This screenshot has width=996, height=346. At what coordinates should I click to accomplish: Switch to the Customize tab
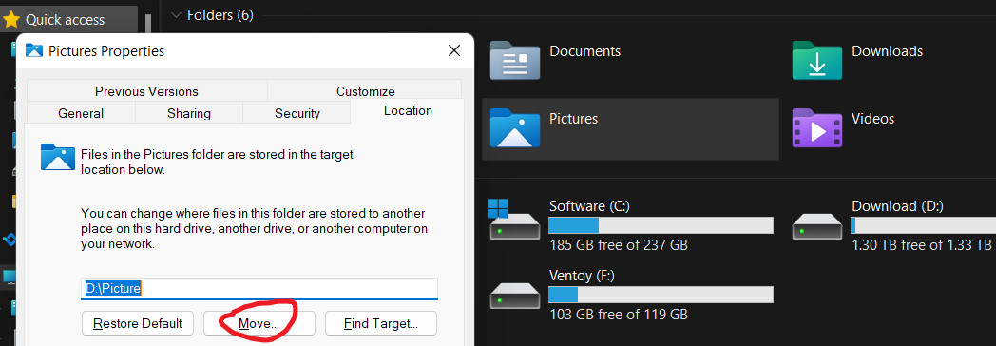[365, 91]
